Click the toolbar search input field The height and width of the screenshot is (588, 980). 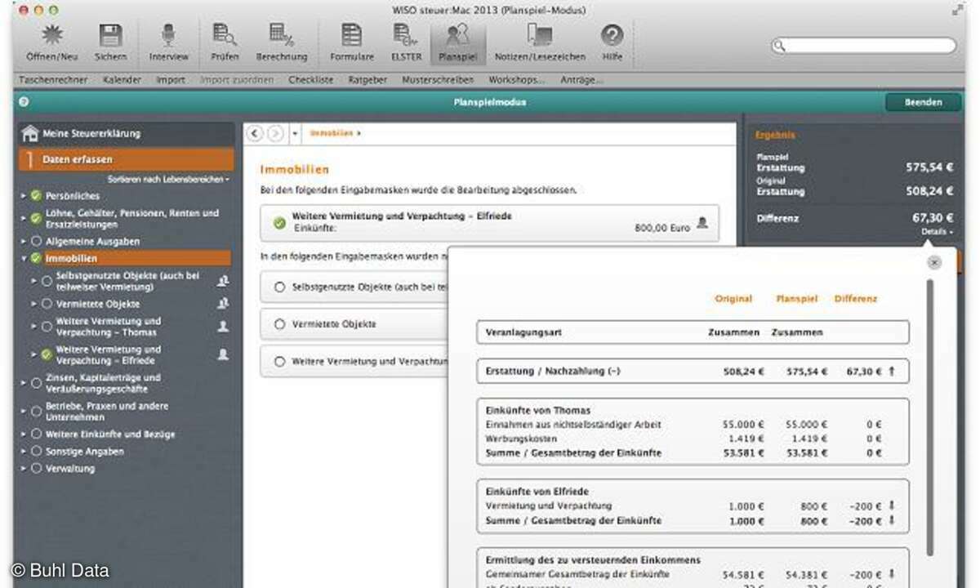pyautogui.click(x=864, y=46)
